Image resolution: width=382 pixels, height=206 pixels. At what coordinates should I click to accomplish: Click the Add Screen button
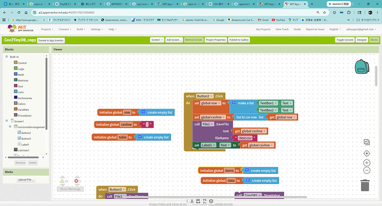pos(174,40)
